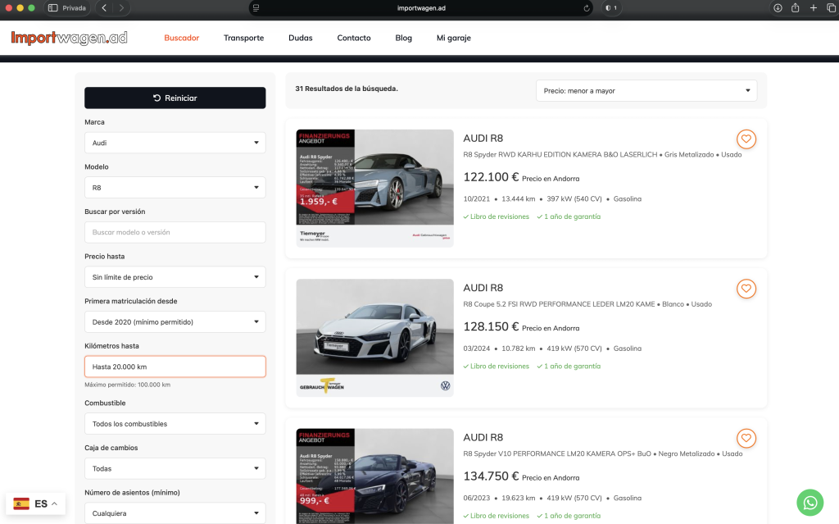
Task: Expand the Marca dropdown showing Audi
Action: point(175,143)
